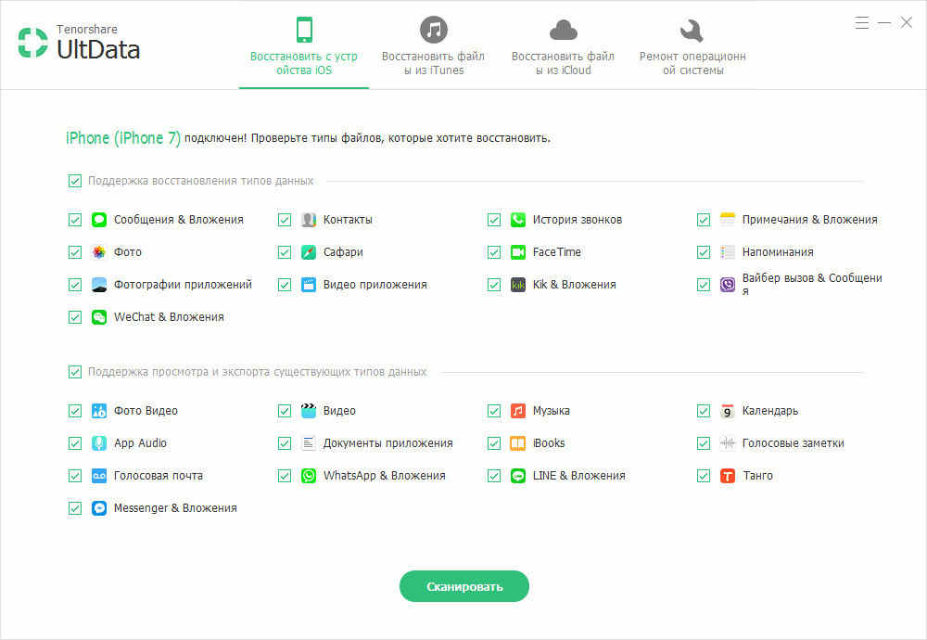
Task: Toggle the Голосовые заметки checkbox
Action: click(x=703, y=443)
